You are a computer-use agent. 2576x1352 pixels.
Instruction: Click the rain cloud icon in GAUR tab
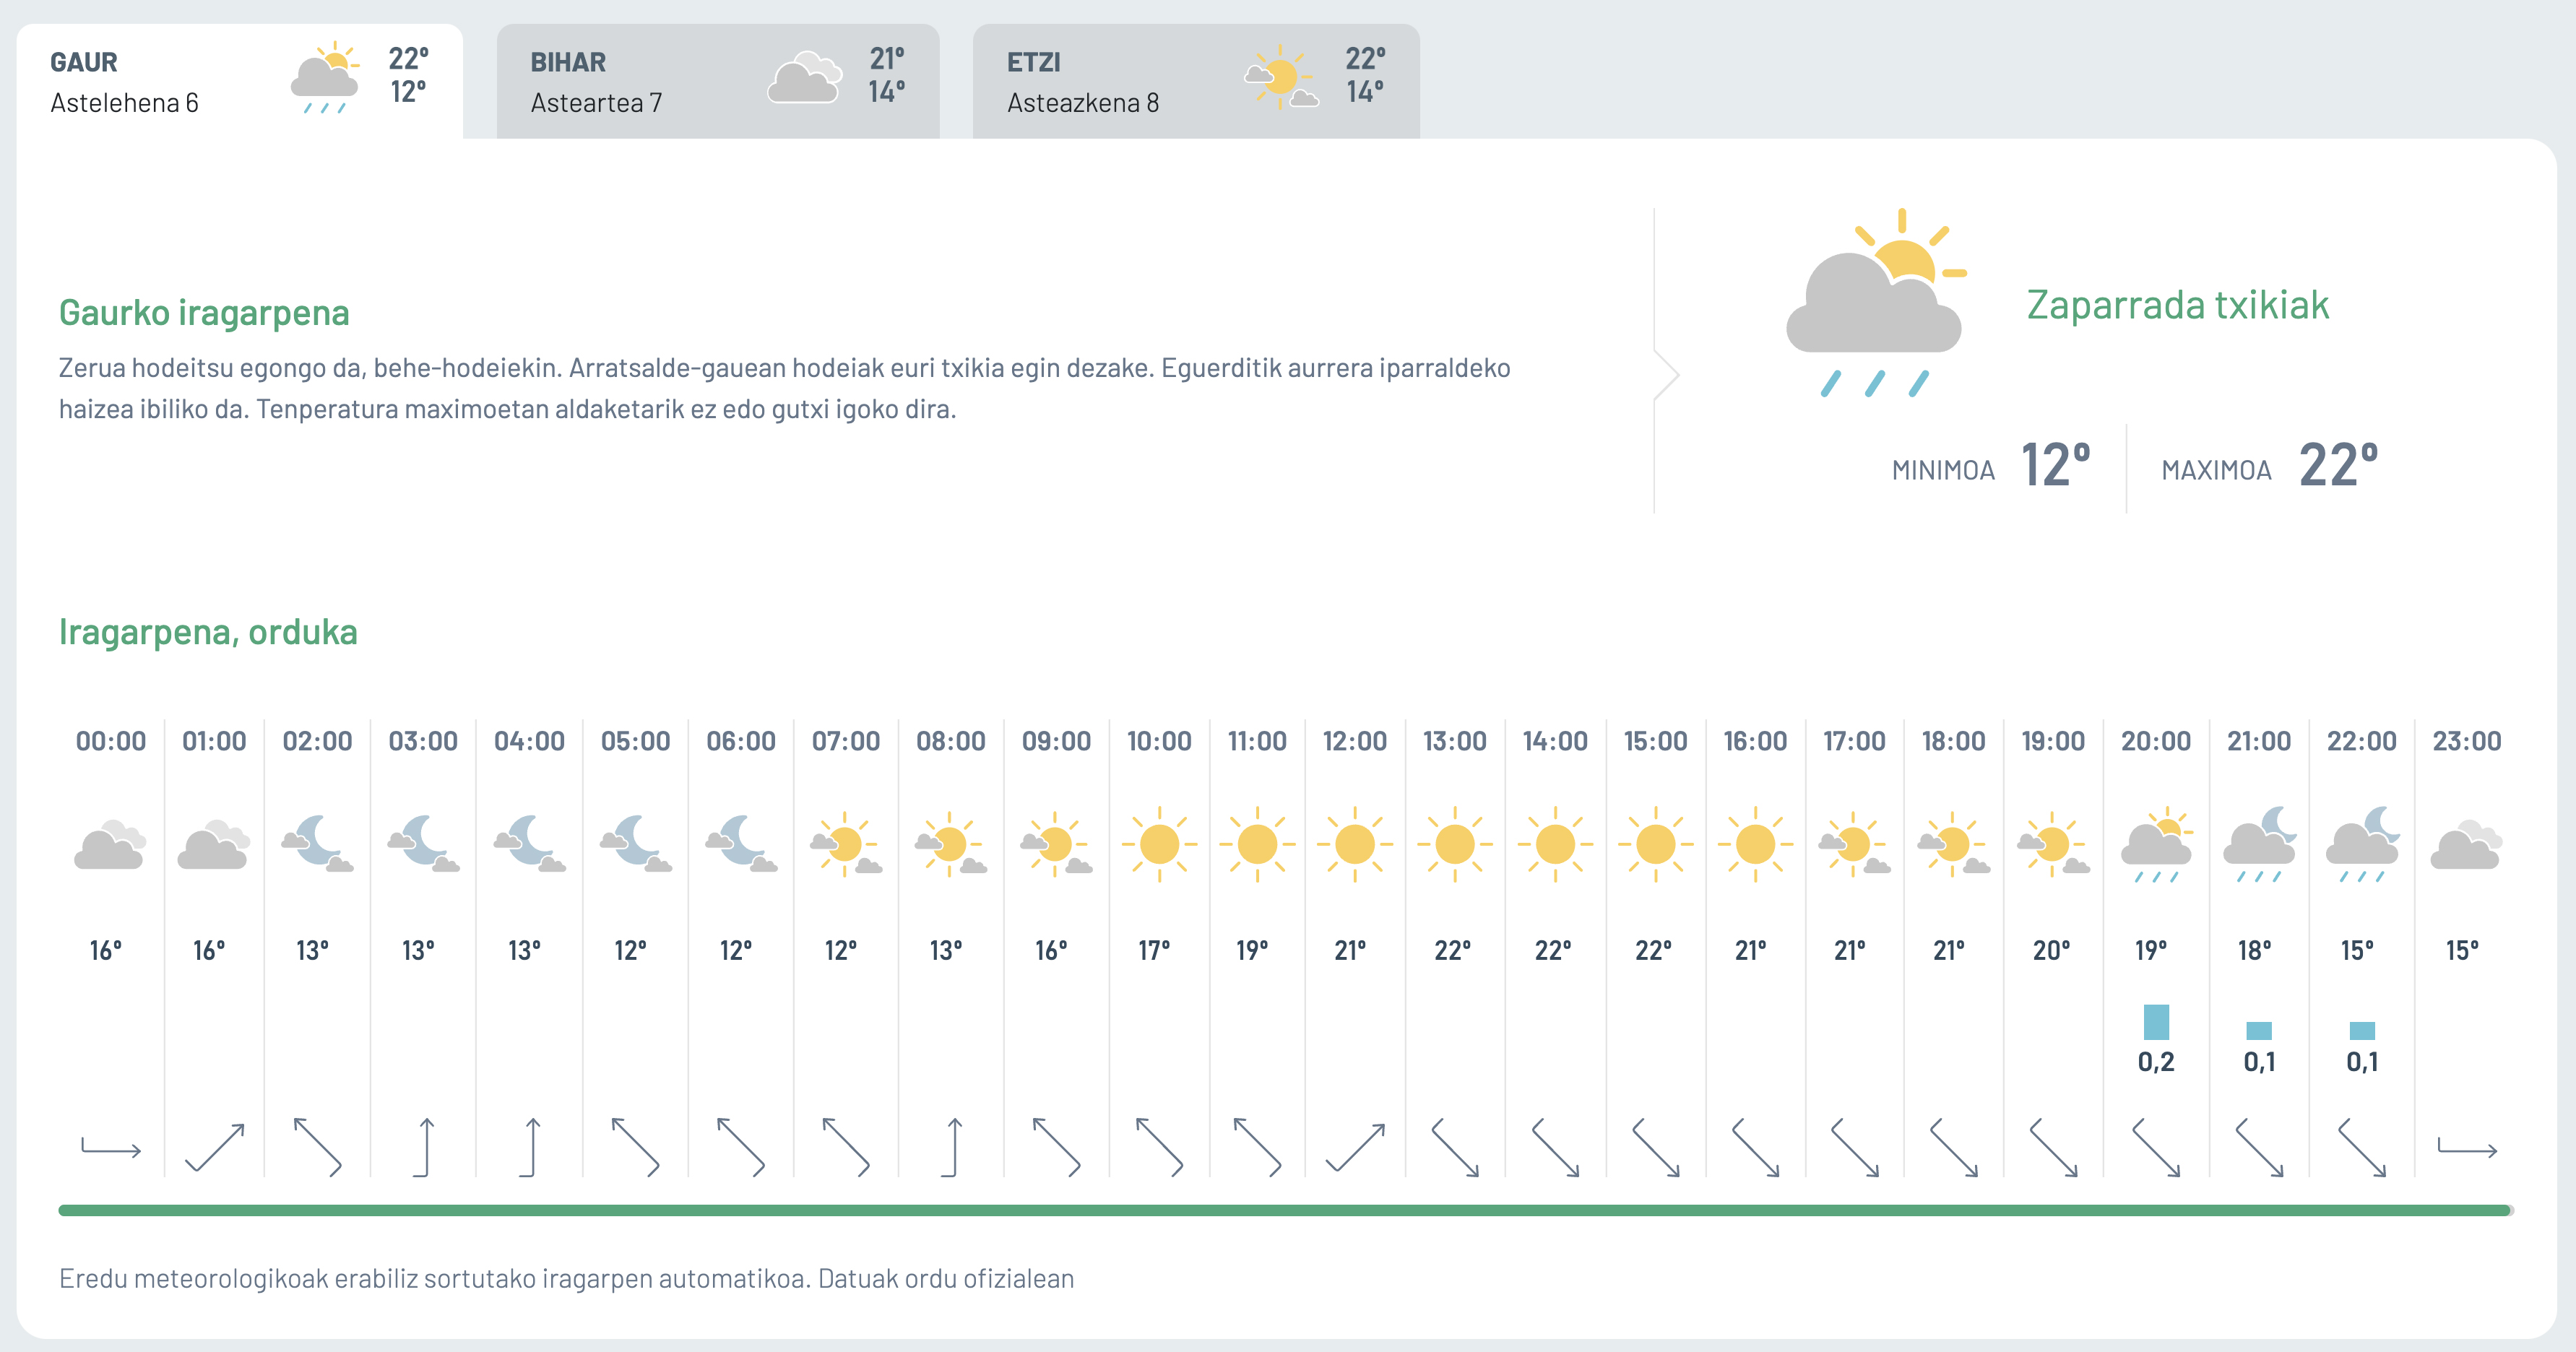325,78
